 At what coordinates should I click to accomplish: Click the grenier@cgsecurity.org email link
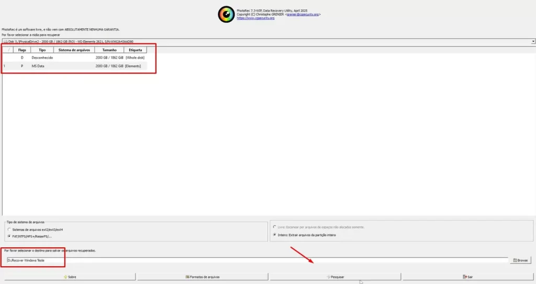click(x=303, y=14)
